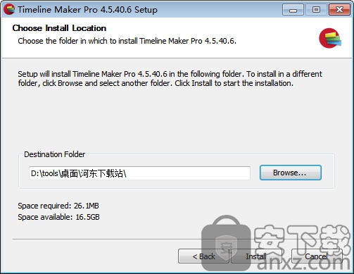Click the empty area right of the path text
354x274 pixels.
pos(188,173)
